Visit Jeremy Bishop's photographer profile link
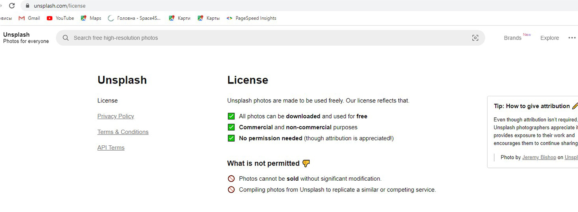This screenshot has height=212, width=578. point(539,157)
